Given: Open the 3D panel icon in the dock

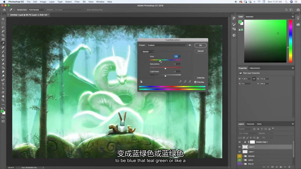Looking at the screenshot, I should click(234, 35).
